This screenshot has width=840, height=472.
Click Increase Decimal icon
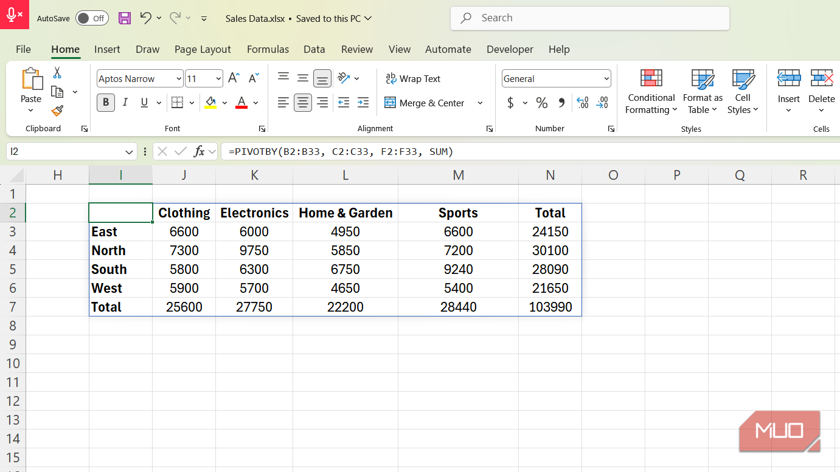tap(582, 103)
